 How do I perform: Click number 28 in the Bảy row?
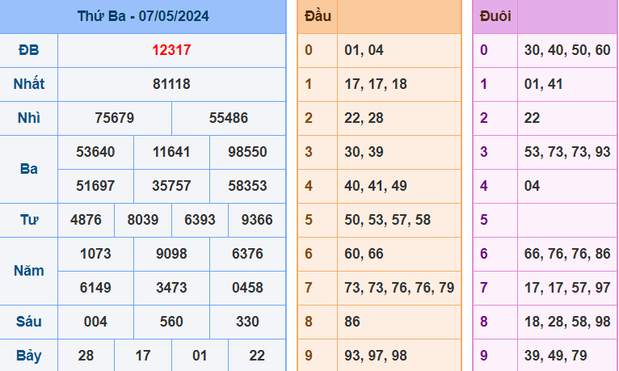pyautogui.click(x=86, y=356)
